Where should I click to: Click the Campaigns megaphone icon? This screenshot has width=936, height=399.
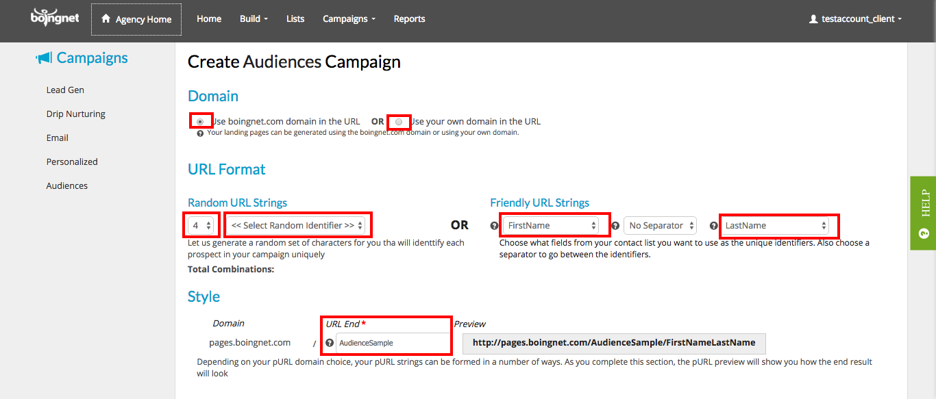[x=44, y=59]
